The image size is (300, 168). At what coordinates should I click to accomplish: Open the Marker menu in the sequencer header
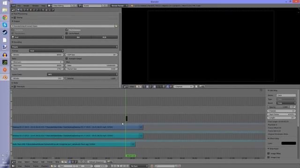(x=35, y=162)
